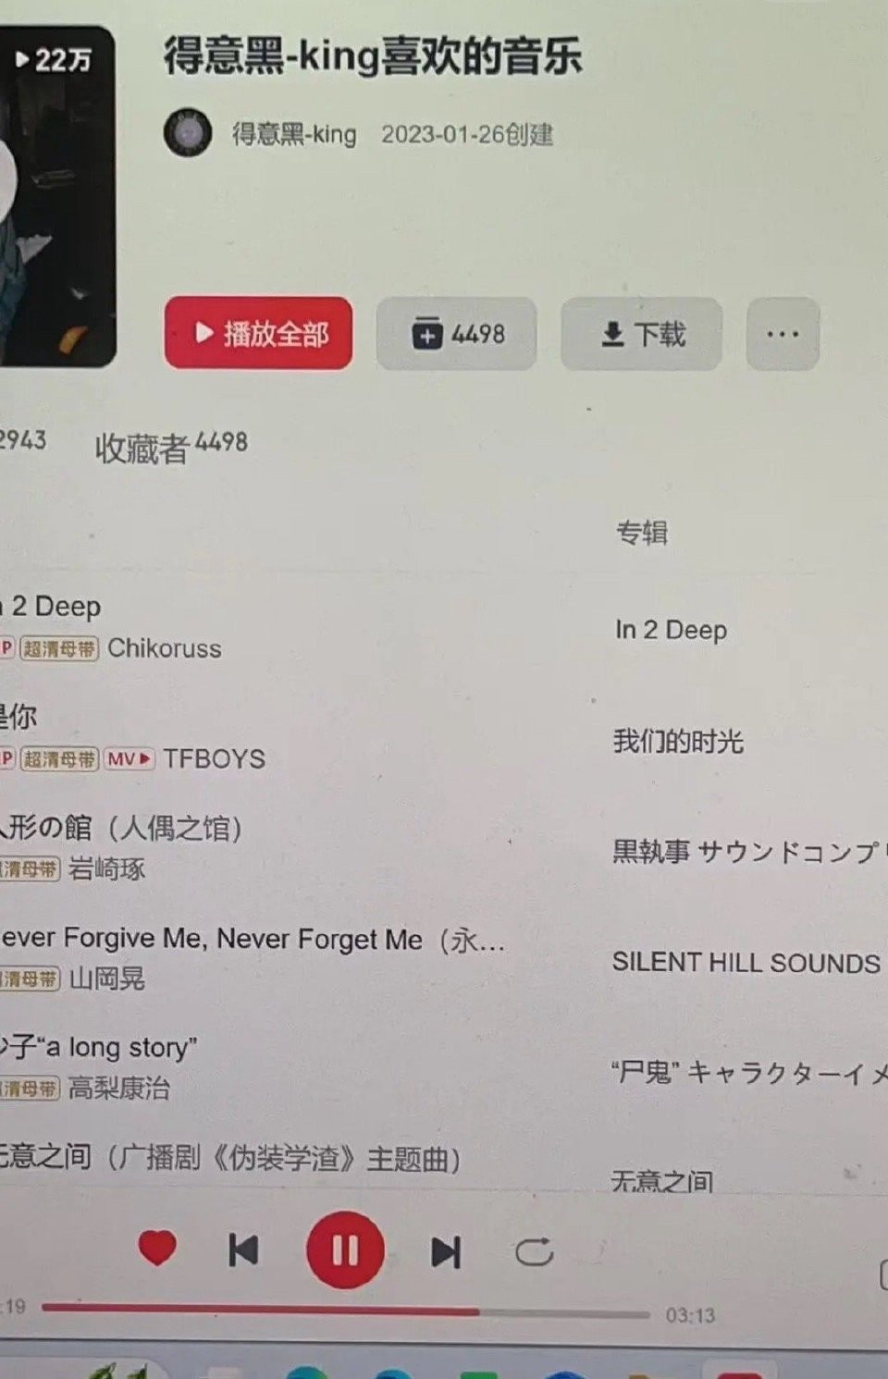888x1379 pixels.
Task: Click the playlist cover thumbnail
Action: pyautogui.click(x=57, y=196)
